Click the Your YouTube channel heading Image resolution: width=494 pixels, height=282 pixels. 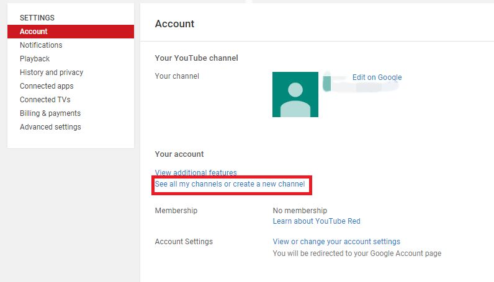pyautogui.click(x=196, y=58)
